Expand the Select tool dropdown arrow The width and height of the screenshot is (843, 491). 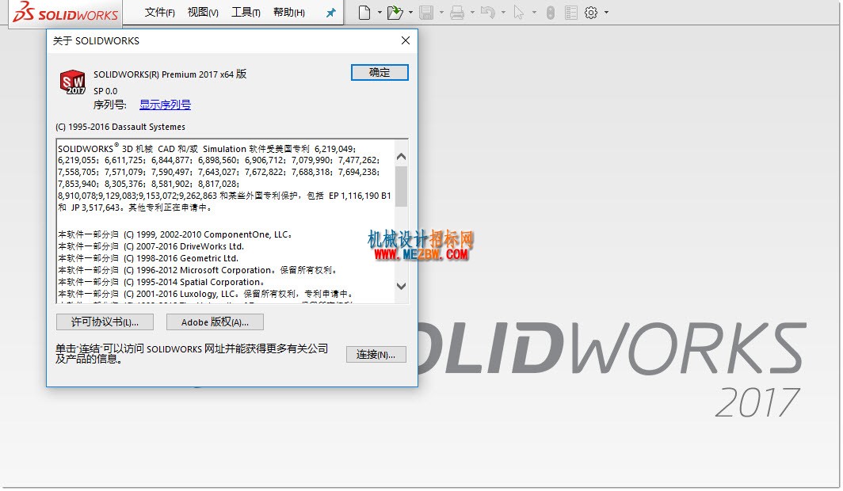click(534, 13)
